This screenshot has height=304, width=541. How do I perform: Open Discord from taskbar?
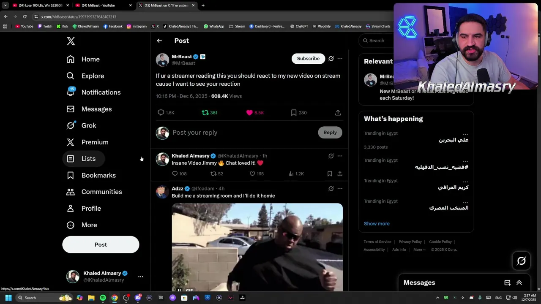pos(138,298)
